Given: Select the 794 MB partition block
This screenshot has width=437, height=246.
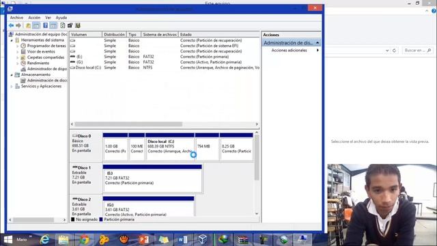Looking at the screenshot, I should [207, 147].
